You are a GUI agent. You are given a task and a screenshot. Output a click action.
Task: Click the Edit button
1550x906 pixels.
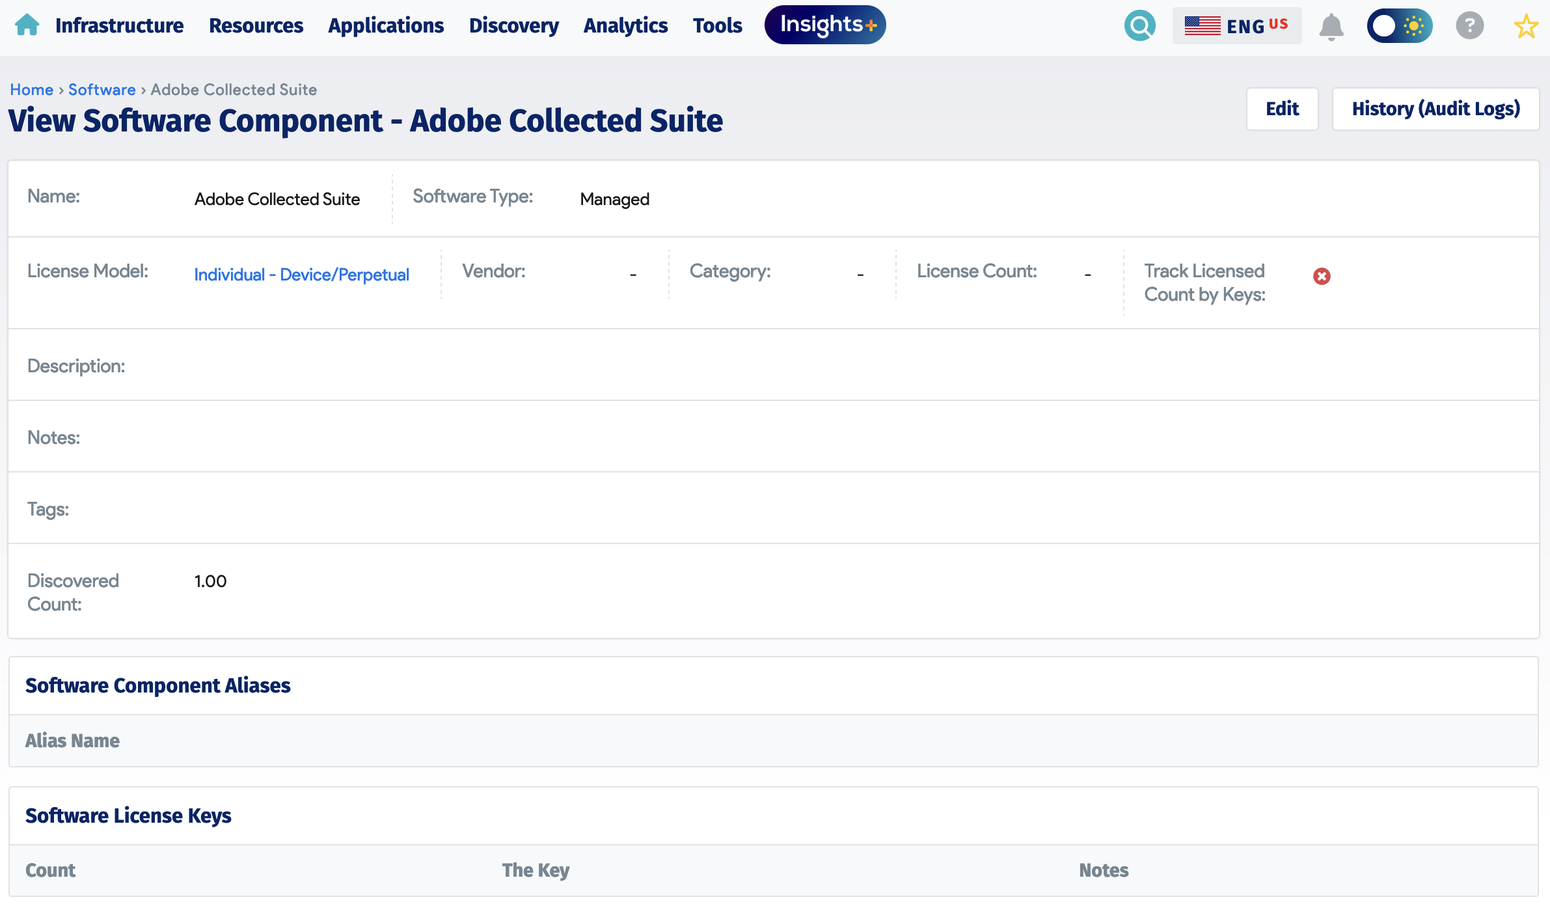tap(1281, 109)
